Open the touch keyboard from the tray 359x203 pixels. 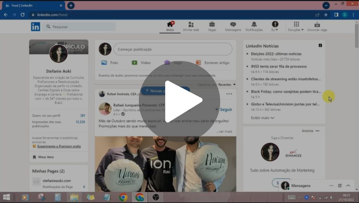[x=292, y=197]
